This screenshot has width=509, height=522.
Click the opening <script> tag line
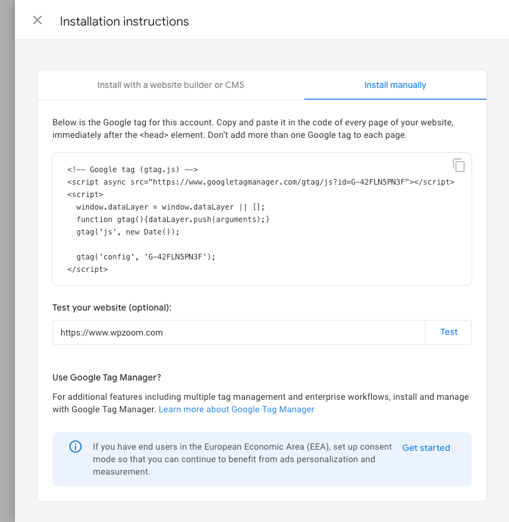[85, 195]
